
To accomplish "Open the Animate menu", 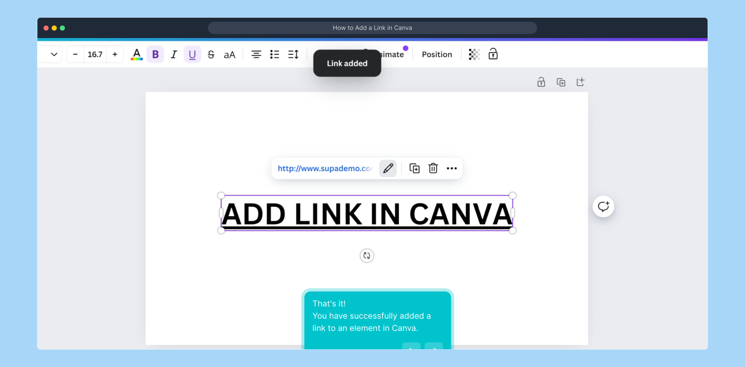I will point(391,54).
